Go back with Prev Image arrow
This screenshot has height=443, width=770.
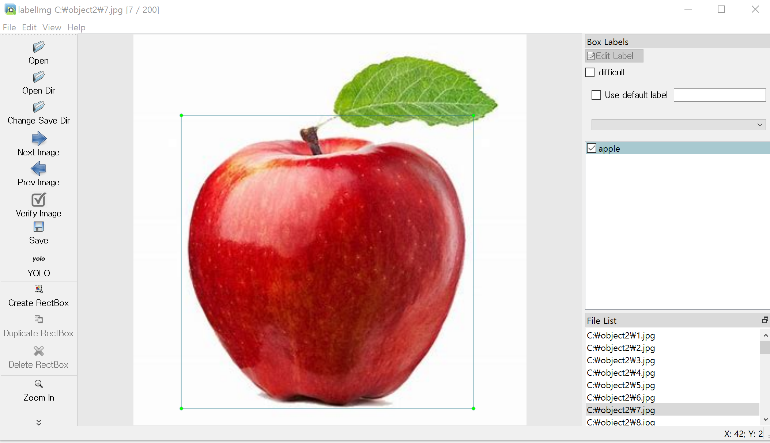coord(38,169)
